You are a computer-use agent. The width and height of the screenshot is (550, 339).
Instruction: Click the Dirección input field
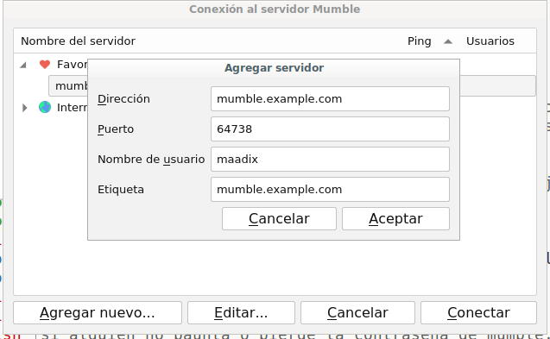(330, 99)
